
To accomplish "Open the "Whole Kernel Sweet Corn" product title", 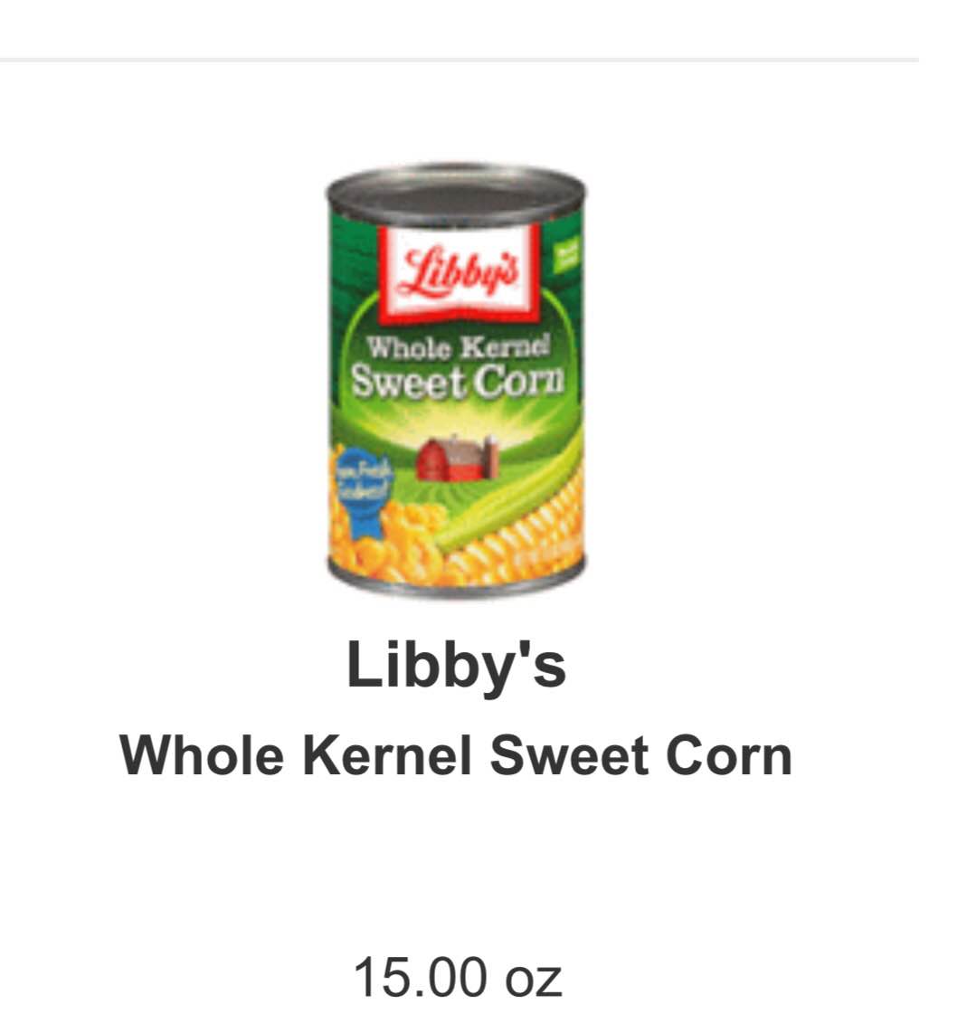I will pyautogui.click(x=456, y=755).
